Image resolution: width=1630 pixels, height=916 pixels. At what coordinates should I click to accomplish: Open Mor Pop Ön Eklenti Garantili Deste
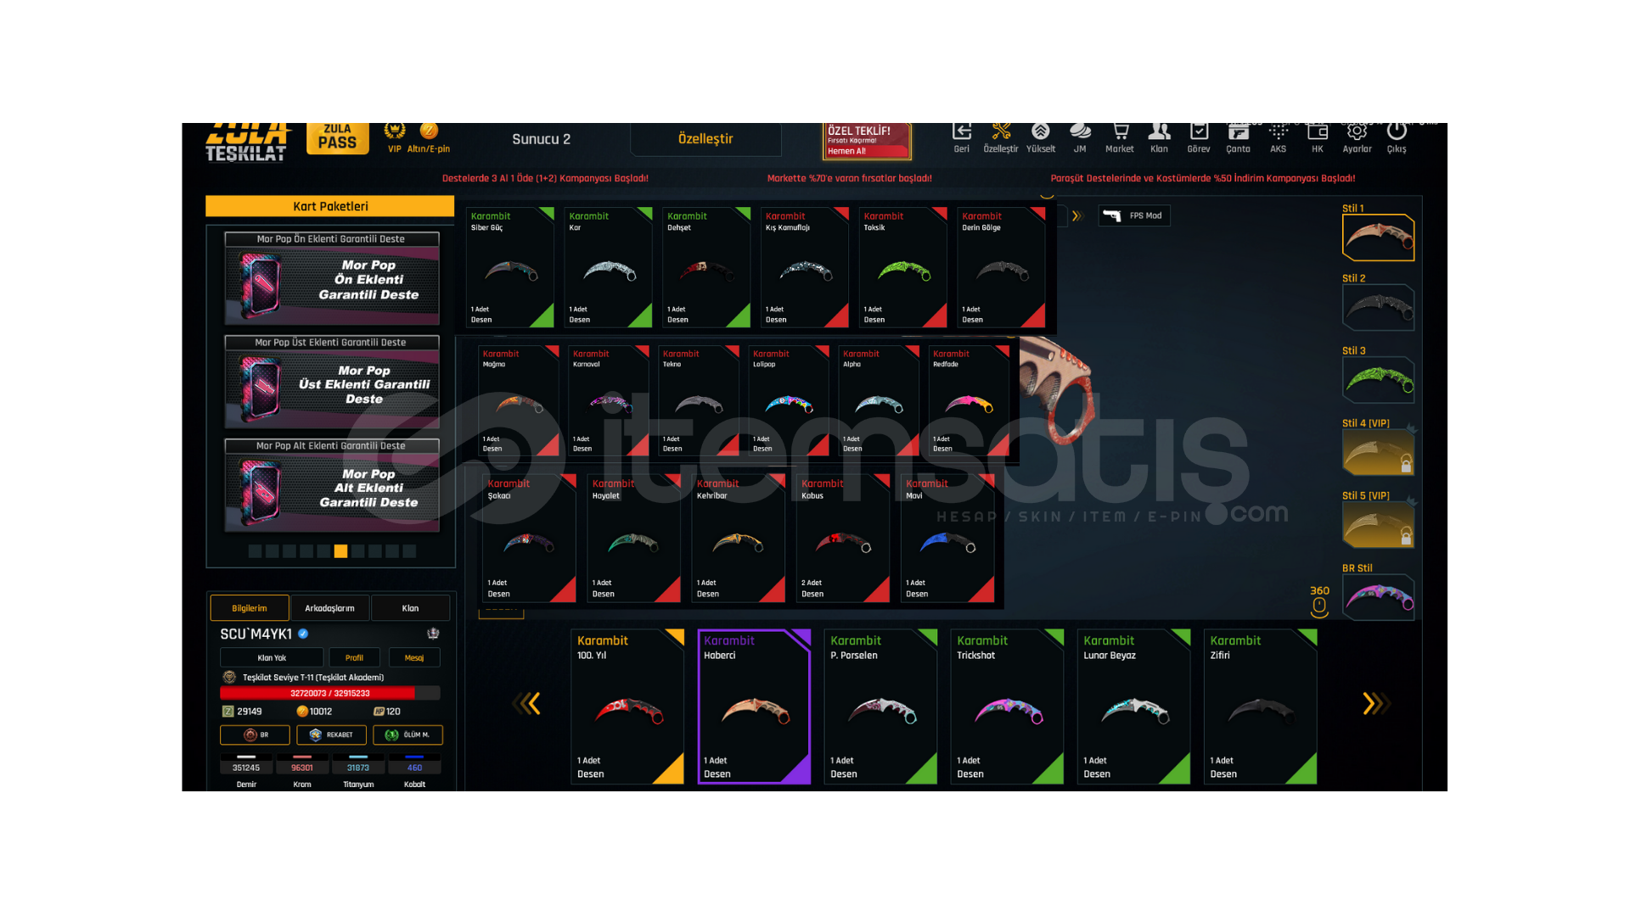pyautogui.click(x=332, y=278)
